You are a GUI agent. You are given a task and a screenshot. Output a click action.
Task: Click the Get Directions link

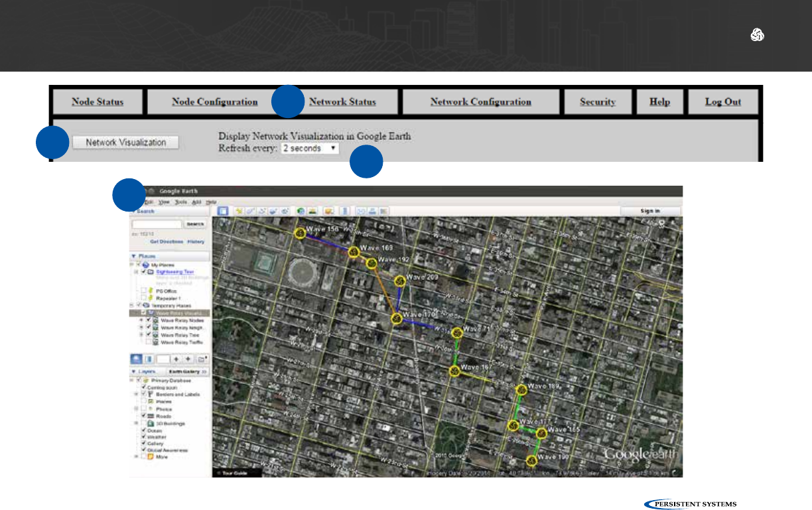[x=167, y=241]
